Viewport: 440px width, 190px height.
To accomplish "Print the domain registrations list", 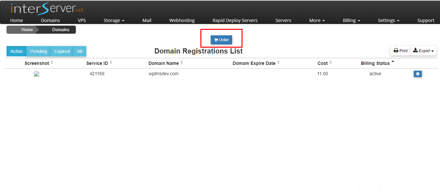I will pos(400,51).
